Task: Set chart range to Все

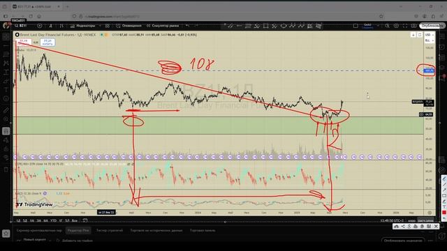Action: coord(75,220)
